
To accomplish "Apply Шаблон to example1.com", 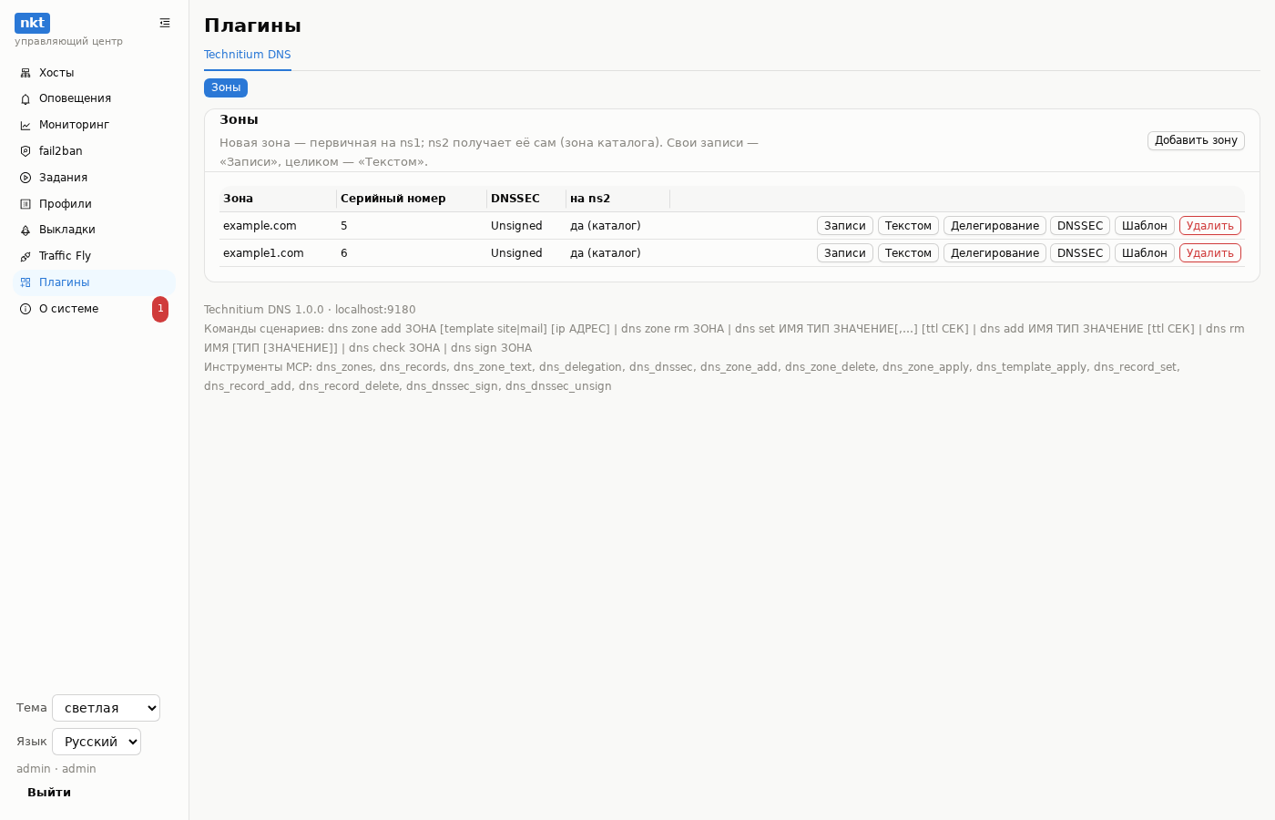I will (x=1145, y=253).
